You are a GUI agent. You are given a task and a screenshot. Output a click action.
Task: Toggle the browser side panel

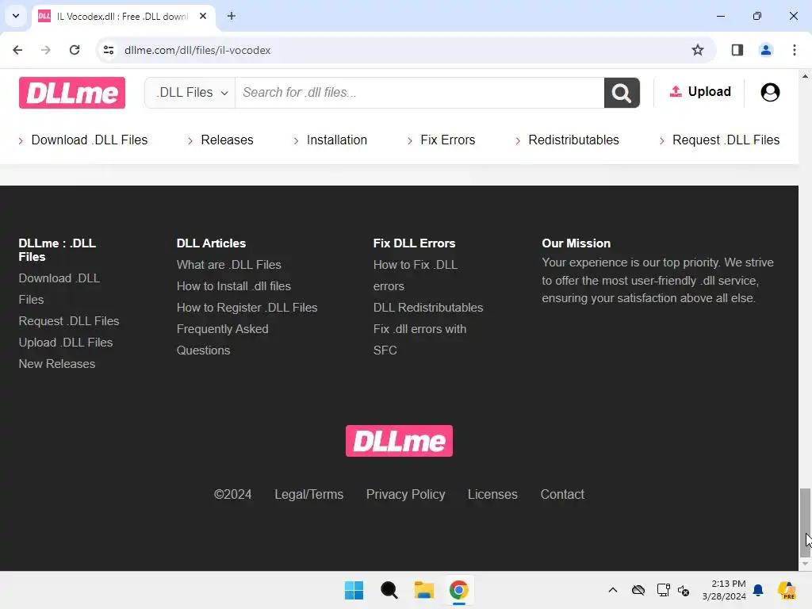pyautogui.click(x=737, y=50)
